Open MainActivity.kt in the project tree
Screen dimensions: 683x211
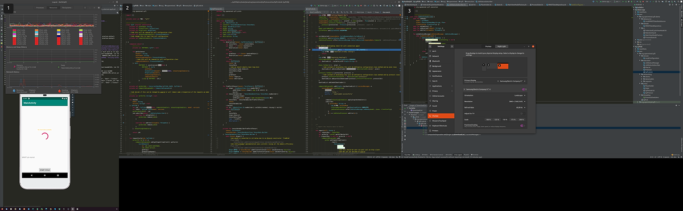[651, 33]
